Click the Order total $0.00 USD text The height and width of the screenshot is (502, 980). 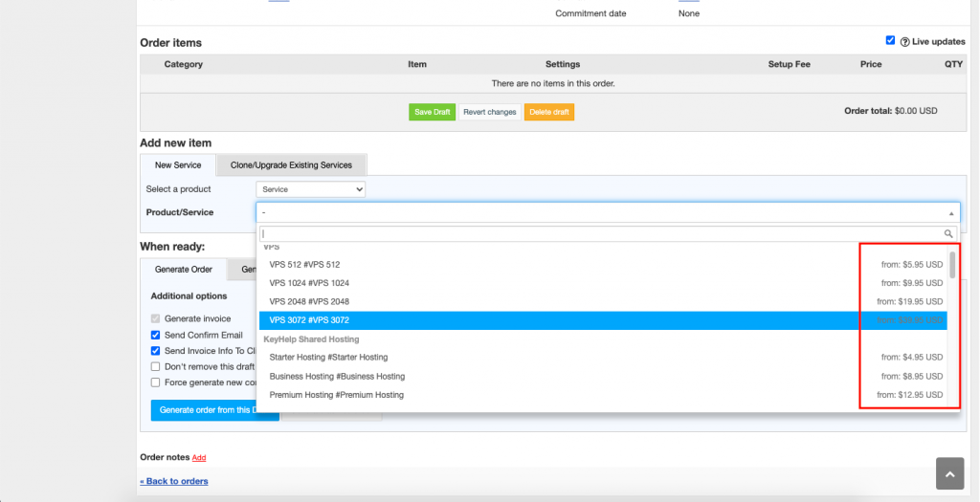[891, 111]
